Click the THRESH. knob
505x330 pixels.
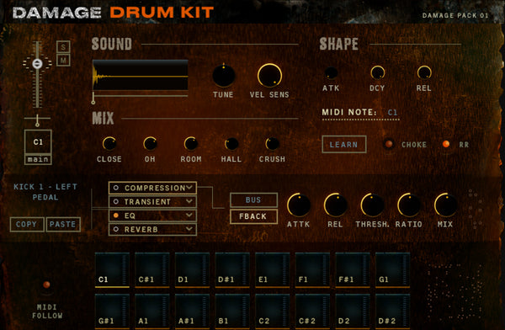pyautogui.click(x=372, y=205)
